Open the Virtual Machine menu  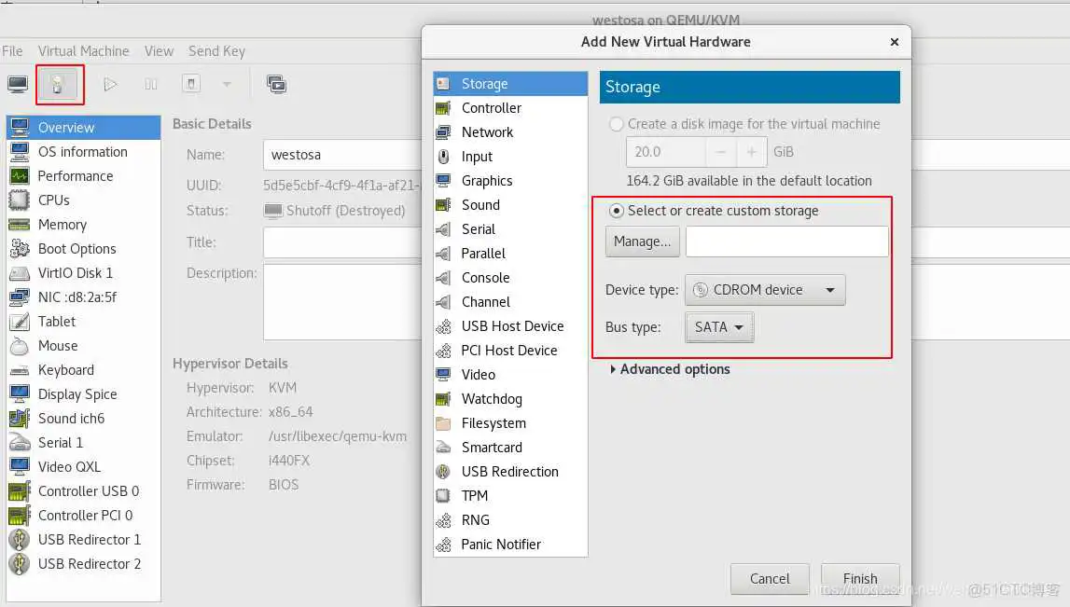pos(83,51)
